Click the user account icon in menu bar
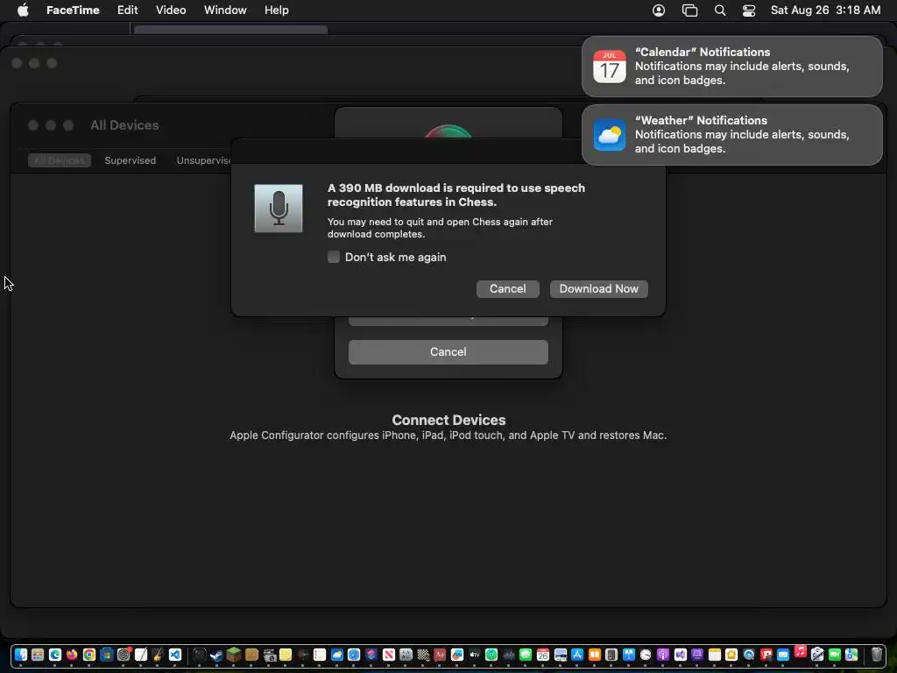This screenshot has height=673, width=897. coord(659,11)
